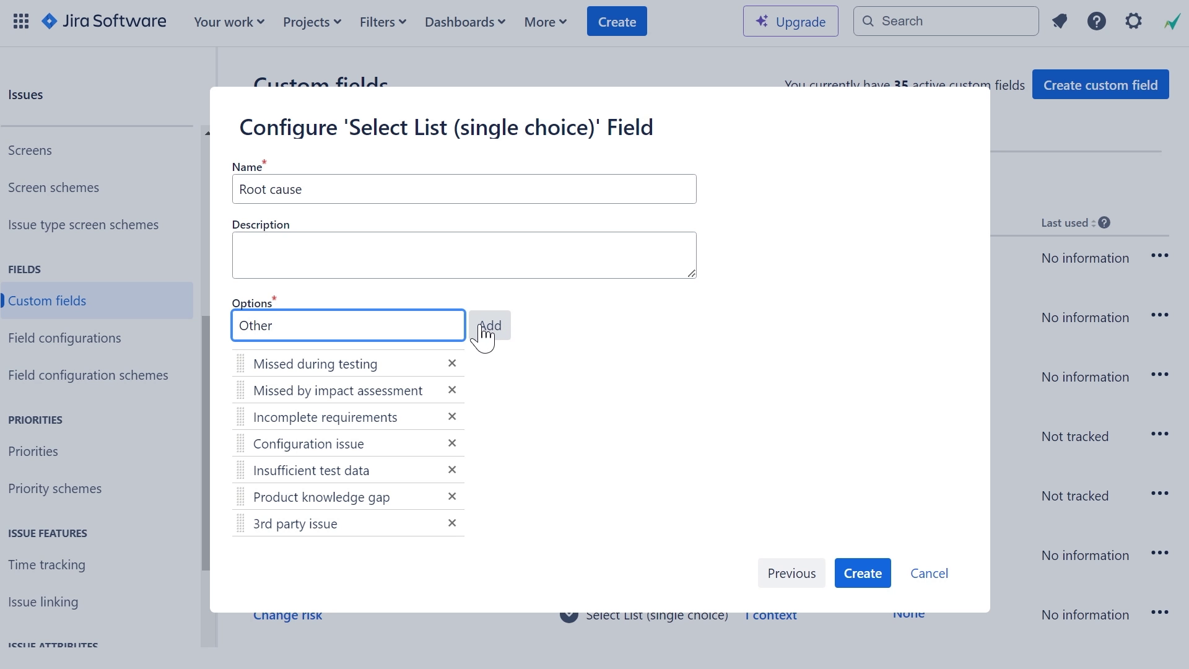Open Jira settings gear icon

pos(1133,20)
